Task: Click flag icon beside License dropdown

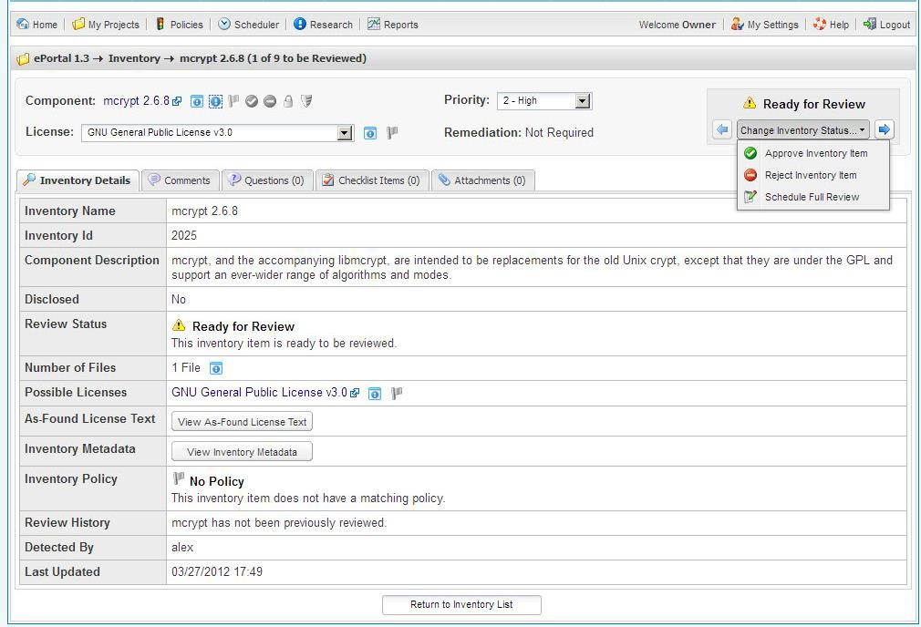Action: pos(392,133)
